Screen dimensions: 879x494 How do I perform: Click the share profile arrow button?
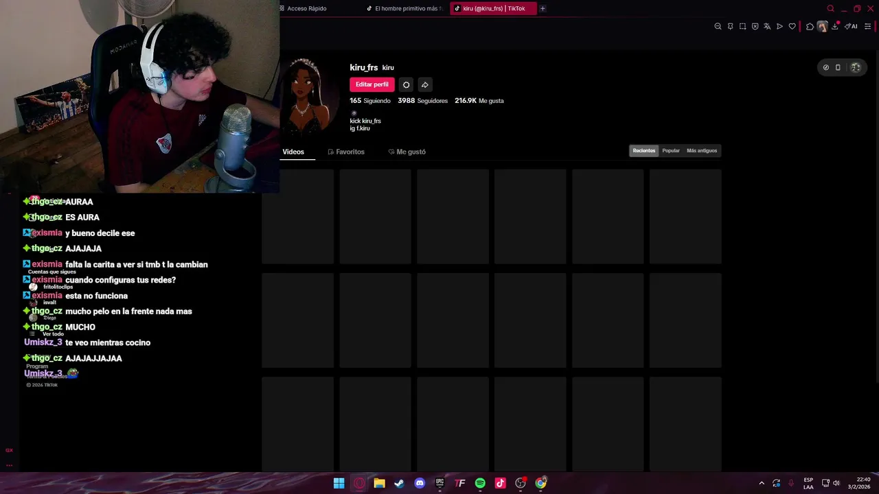click(x=424, y=84)
